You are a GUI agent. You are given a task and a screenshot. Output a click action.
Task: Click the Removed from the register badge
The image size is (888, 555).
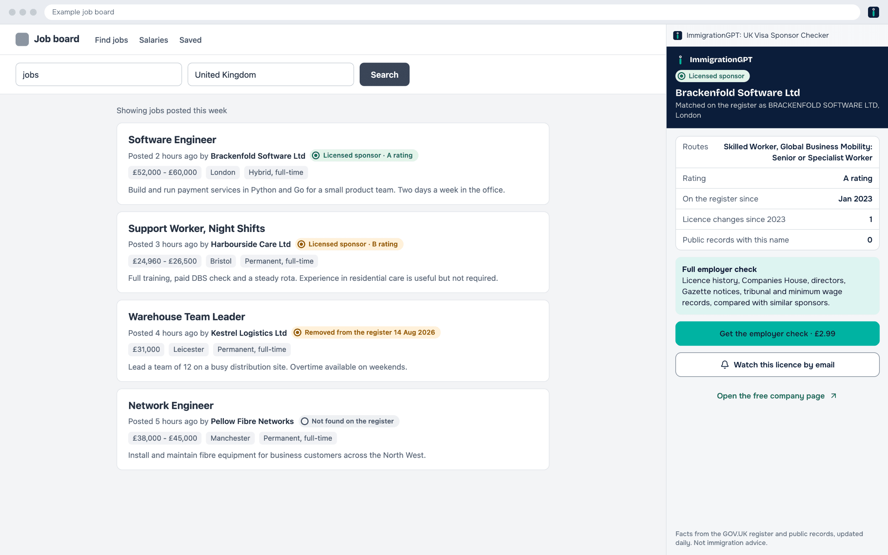tap(366, 333)
